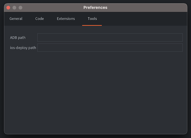Open the Code preferences tab

click(39, 19)
